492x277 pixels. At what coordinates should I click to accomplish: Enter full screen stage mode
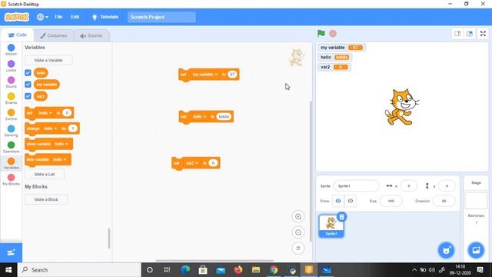tap(483, 34)
